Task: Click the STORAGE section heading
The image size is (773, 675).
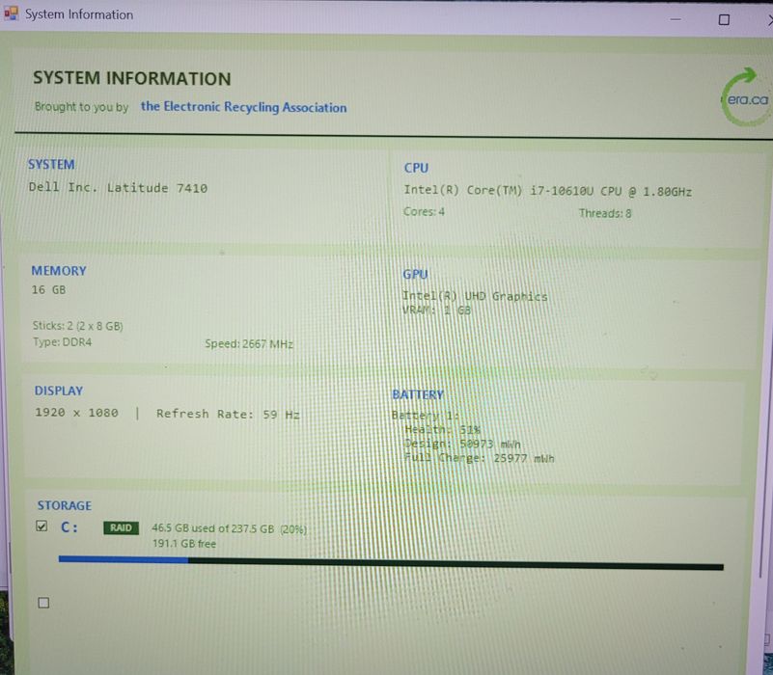Action: click(x=65, y=505)
